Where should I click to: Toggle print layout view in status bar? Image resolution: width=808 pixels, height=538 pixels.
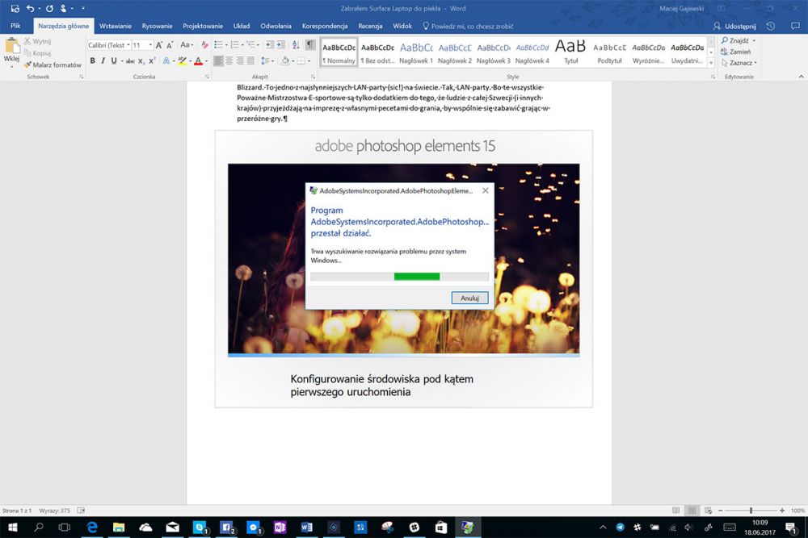pyautogui.click(x=692, y=511)
